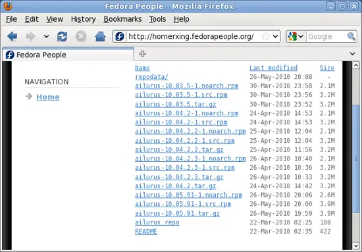Download ailurus-10.04.2.2-1.src.rpm

tap(185, 141)
